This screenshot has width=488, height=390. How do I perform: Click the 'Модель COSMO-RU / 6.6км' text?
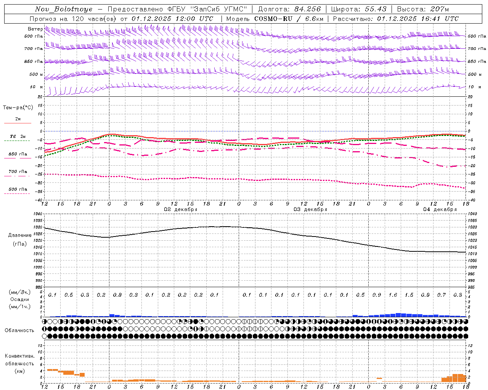pos(274,19)
